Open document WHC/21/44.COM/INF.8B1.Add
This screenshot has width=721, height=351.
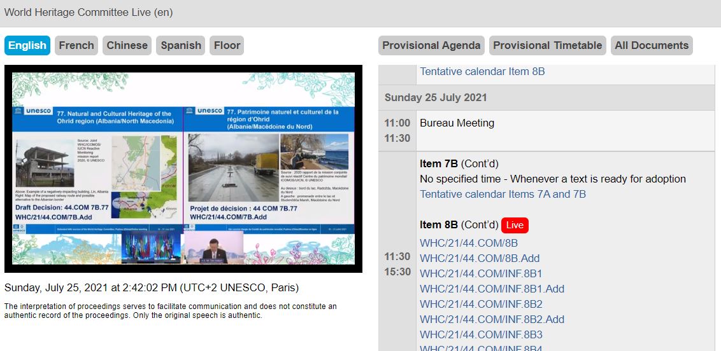point(492,289)
